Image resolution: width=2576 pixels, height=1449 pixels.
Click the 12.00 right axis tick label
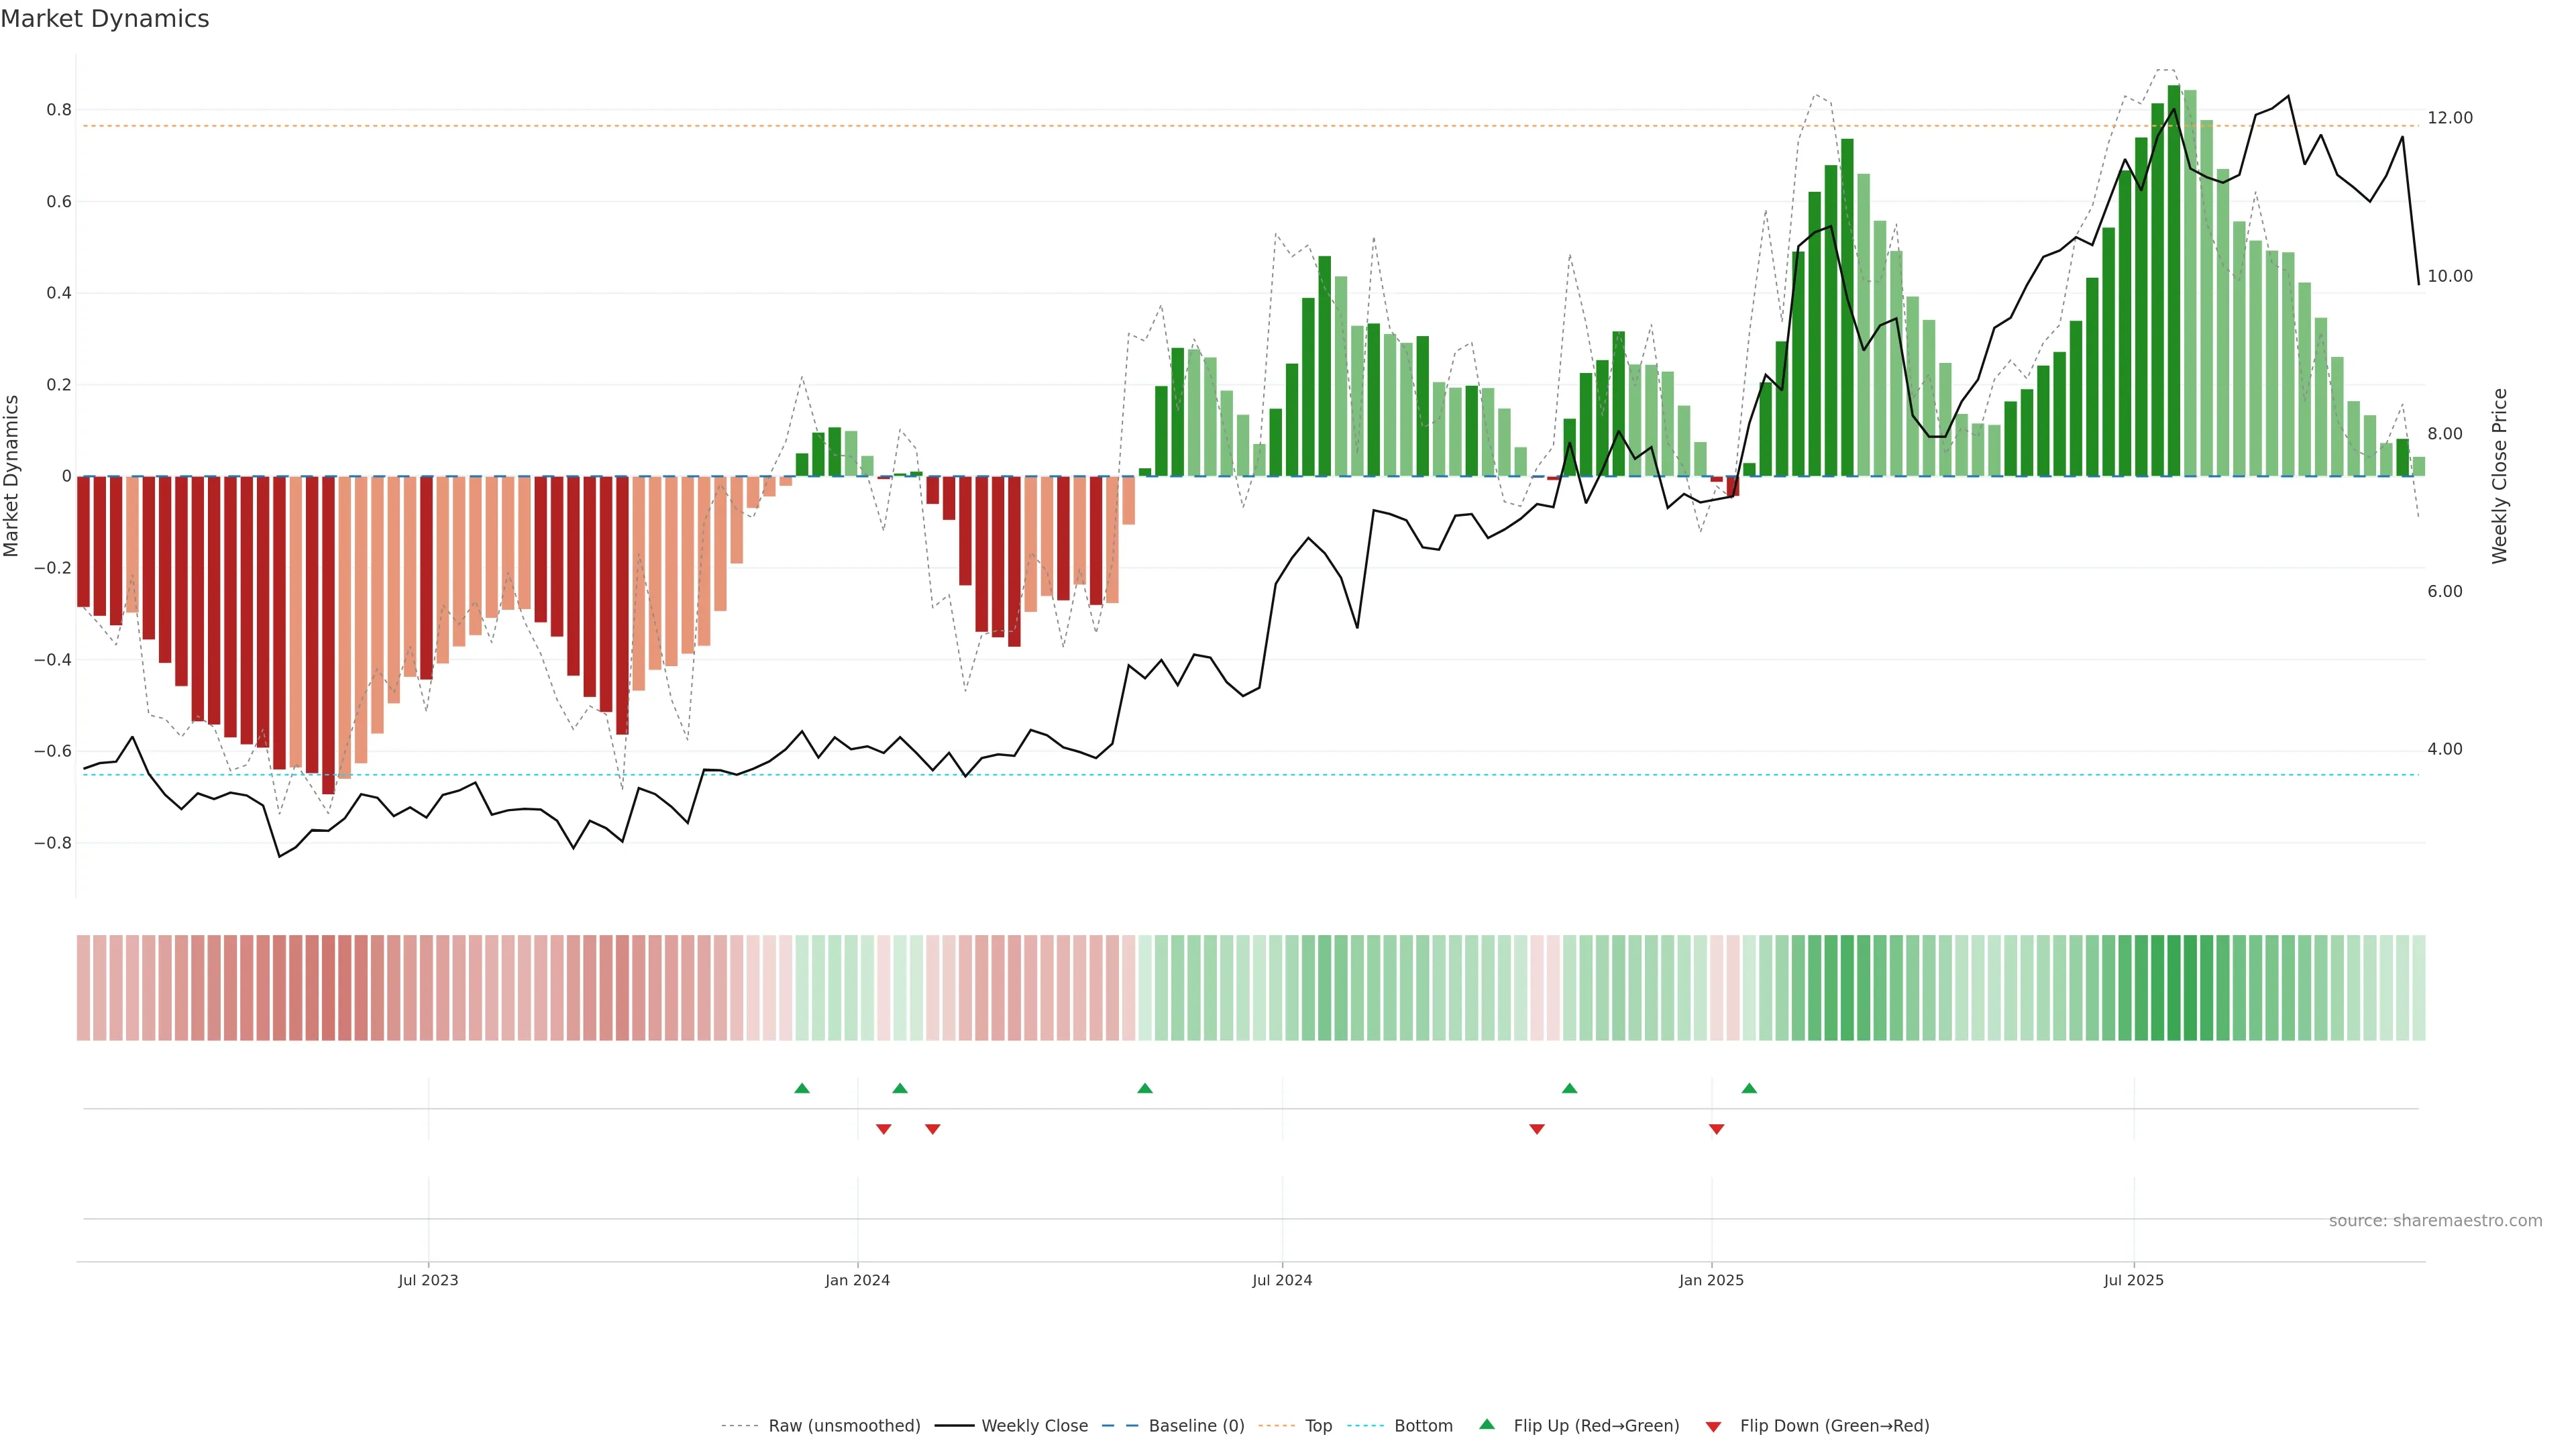coord(2449,118)
